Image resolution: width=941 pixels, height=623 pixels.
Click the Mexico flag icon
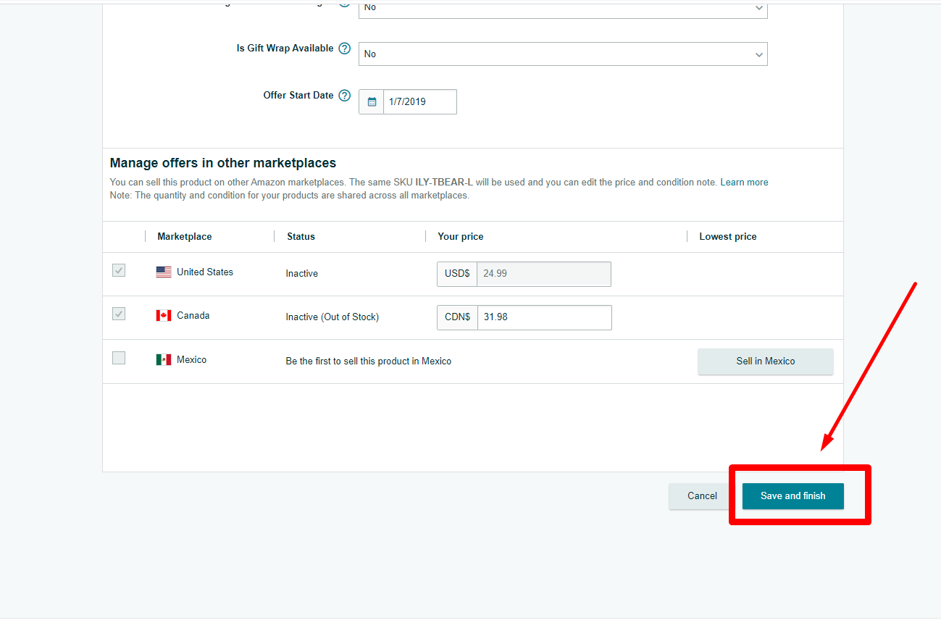click(x=164, y=359)
